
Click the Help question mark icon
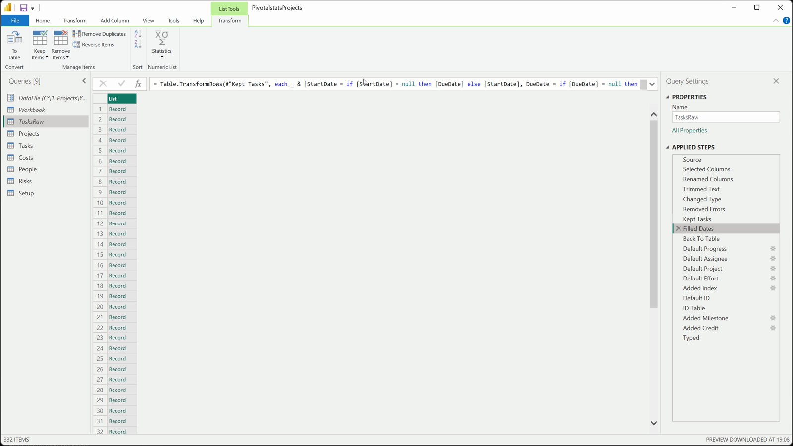point(786,21)
